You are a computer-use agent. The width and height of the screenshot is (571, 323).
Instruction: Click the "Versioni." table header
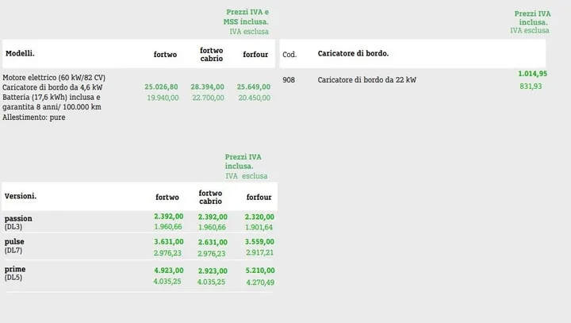click(21, 196)
